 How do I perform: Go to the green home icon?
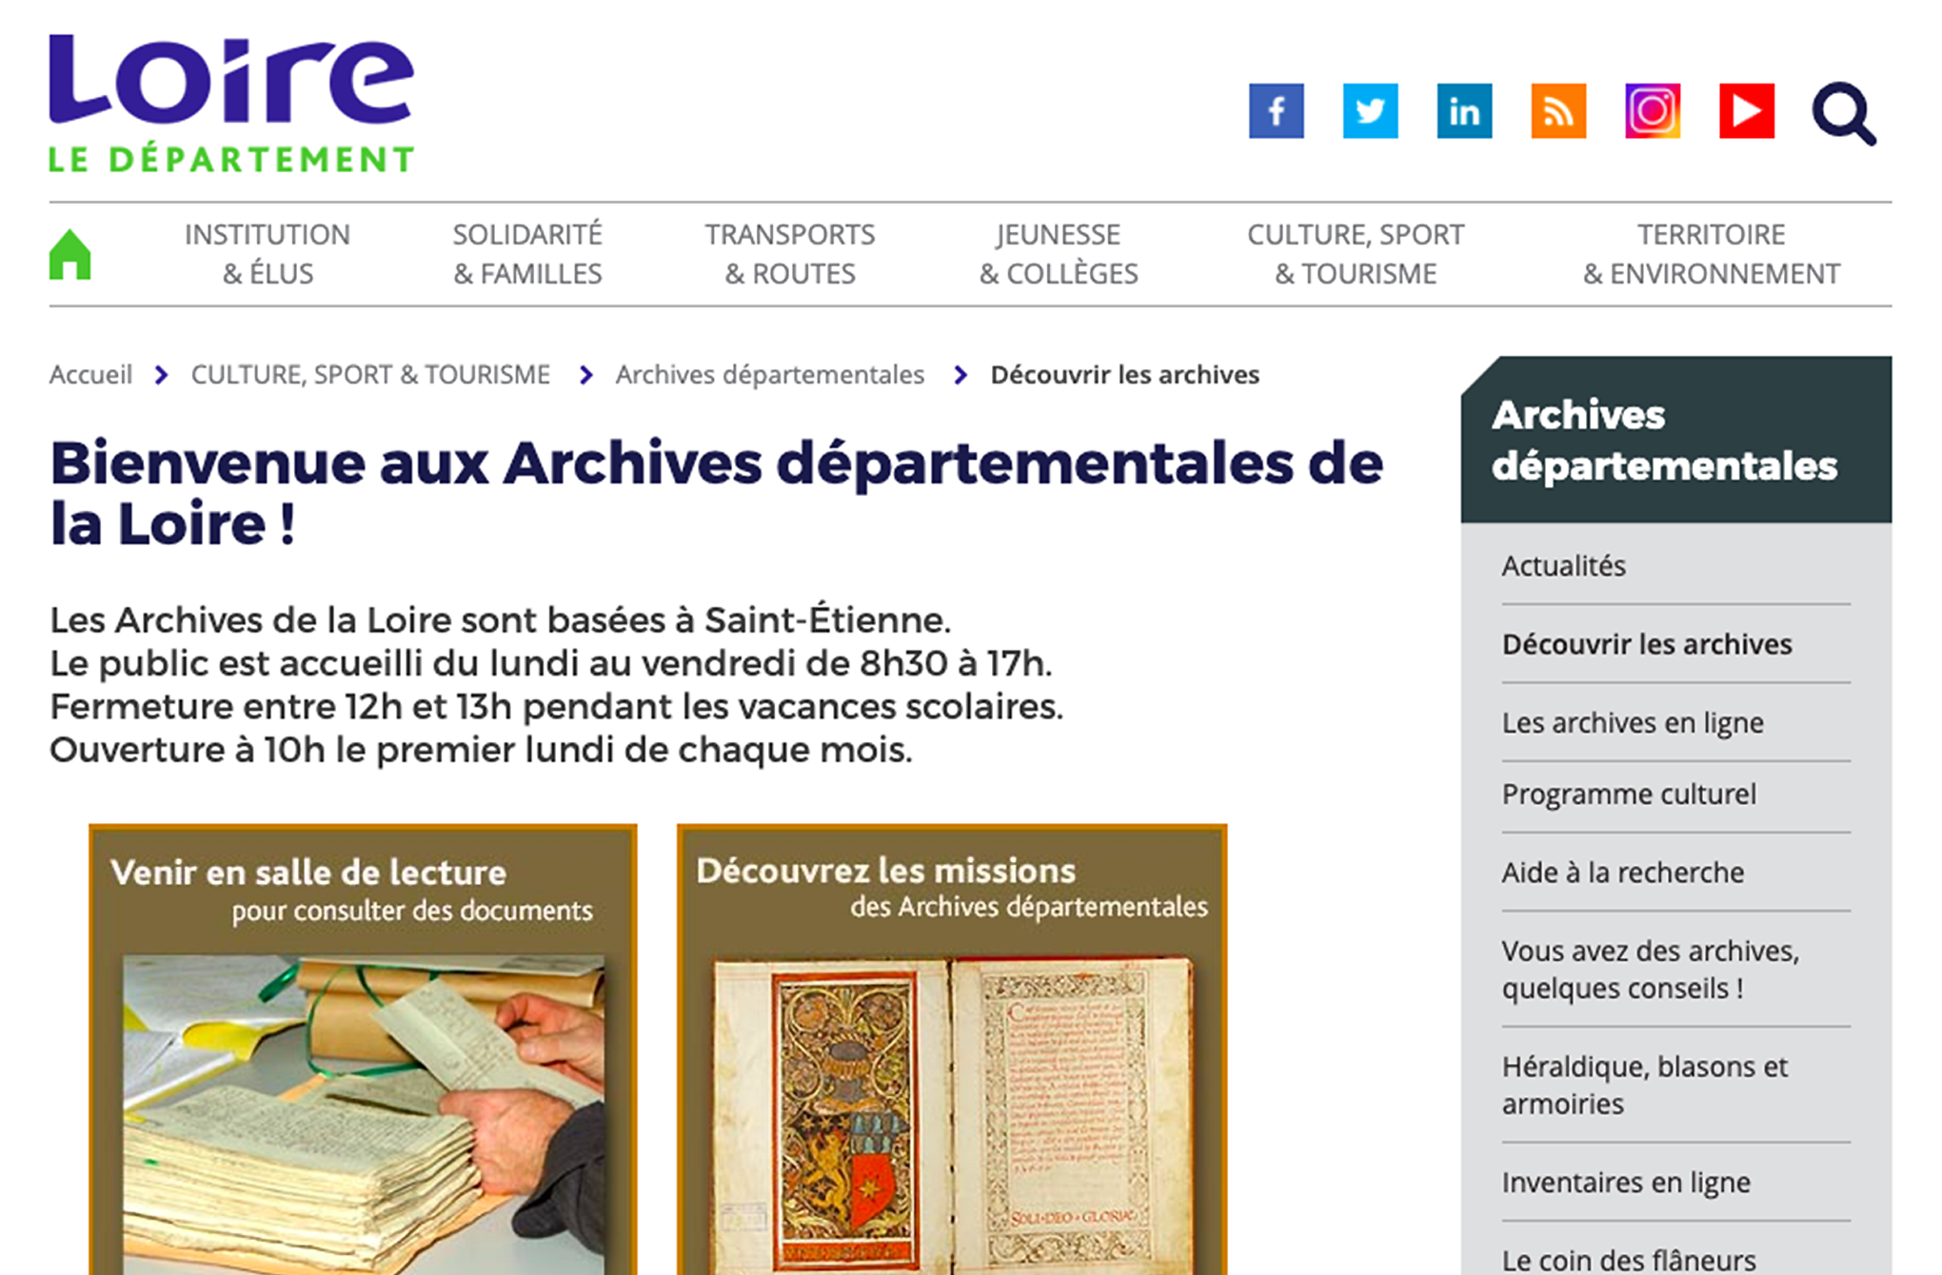tap(70, 255)
